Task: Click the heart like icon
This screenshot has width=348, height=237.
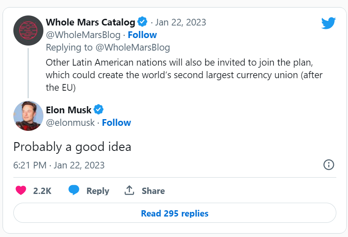Action: click(x=21, y=191)
